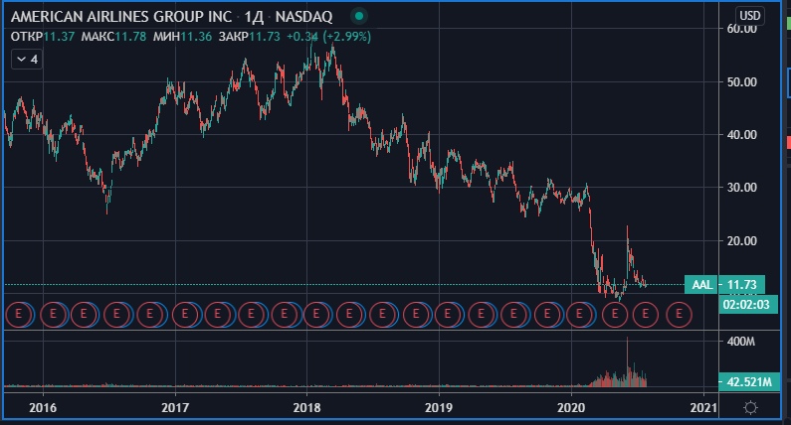
Task: Click the 30.00 price axis label
Action: pos(741,188)
